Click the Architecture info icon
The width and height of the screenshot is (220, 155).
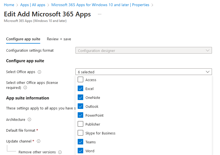coord(29,119)
